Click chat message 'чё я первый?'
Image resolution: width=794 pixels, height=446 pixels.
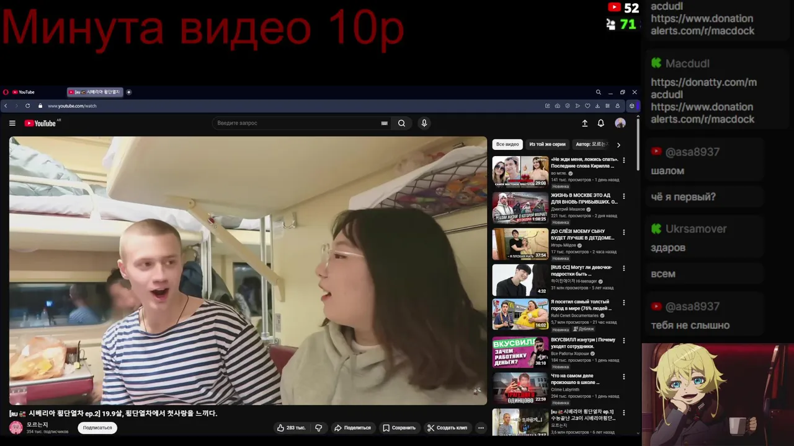[683, 197]
